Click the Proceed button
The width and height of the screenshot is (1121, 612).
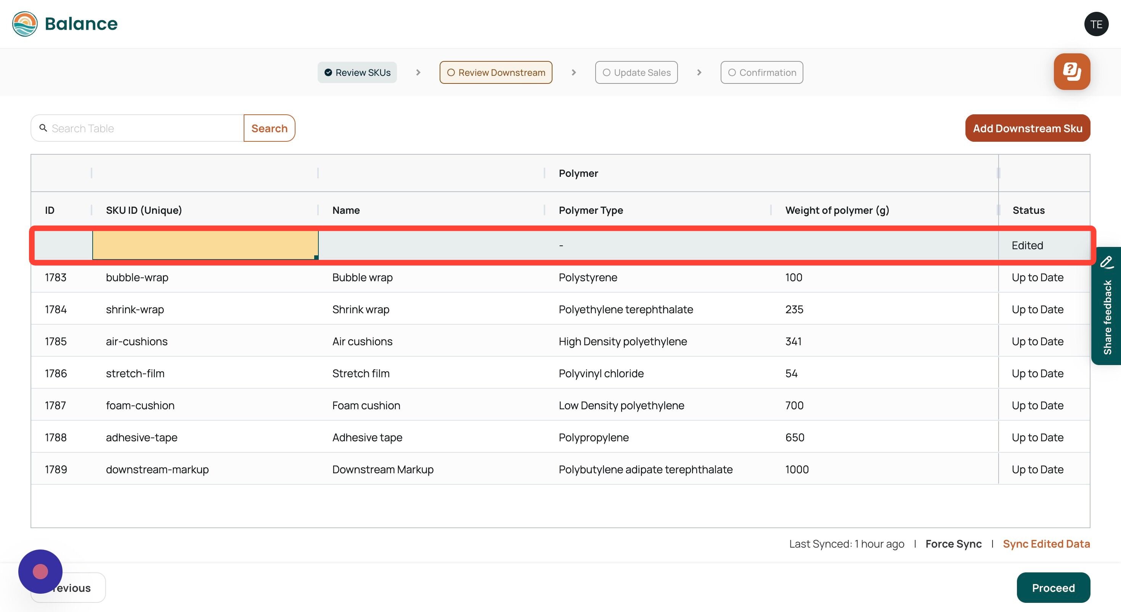[1053, 588]
